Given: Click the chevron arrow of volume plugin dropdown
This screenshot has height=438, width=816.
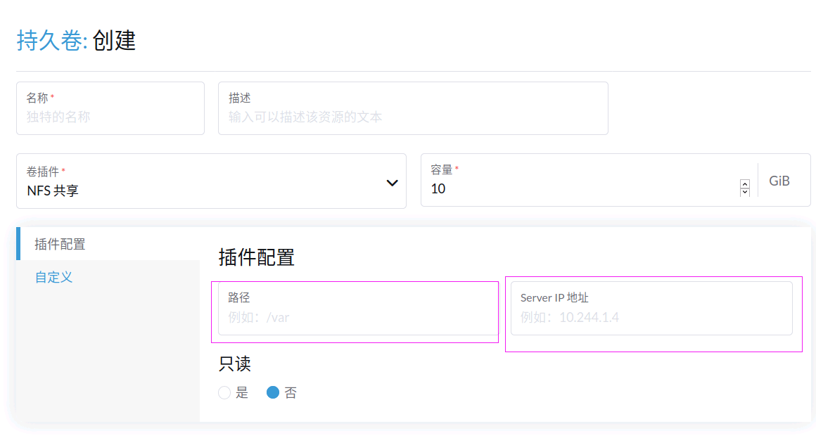Looking at the screenshot, I should [392, 183].
